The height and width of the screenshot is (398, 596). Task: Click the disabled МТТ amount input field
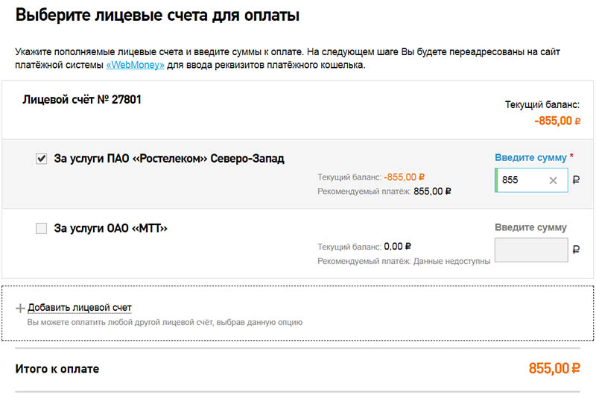[531, 250]
